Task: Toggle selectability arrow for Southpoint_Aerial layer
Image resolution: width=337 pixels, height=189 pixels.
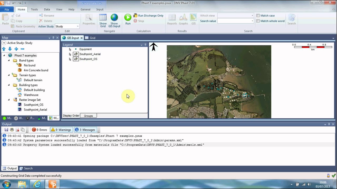Action: 70,54
